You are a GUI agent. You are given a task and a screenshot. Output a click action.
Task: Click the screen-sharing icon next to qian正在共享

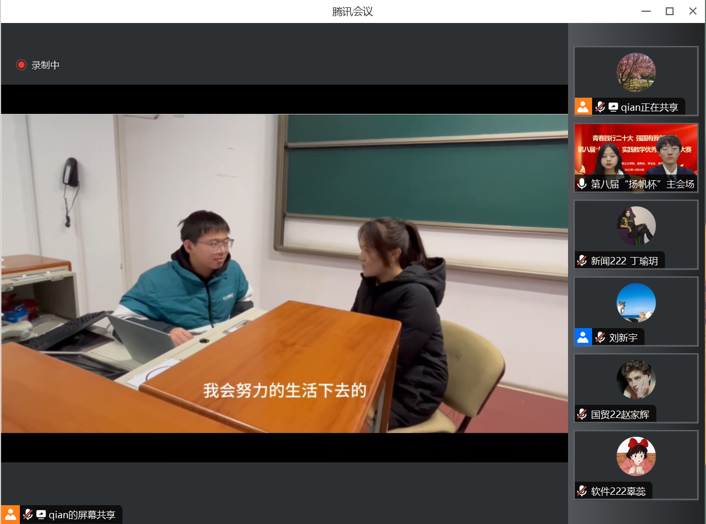612,107
